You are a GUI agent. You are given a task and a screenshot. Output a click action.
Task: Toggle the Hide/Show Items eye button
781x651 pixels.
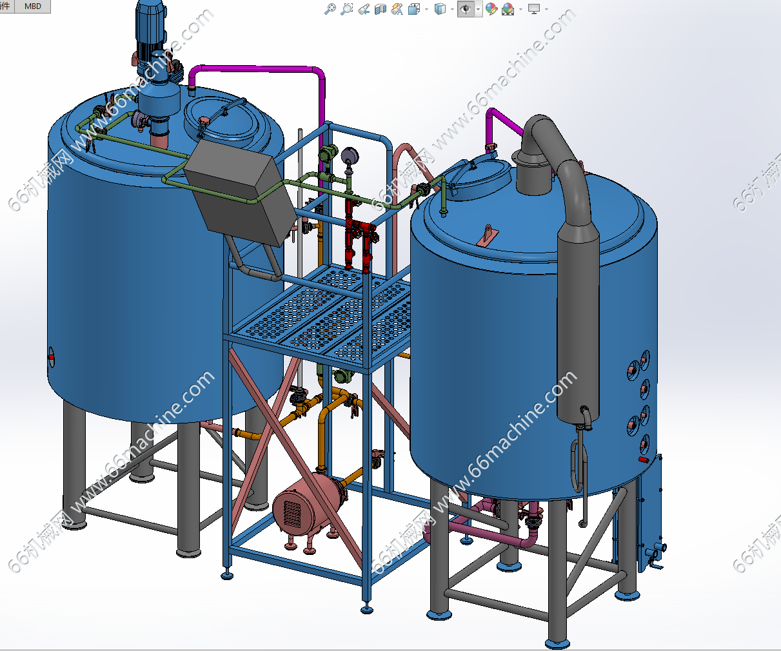pos(466,9)
